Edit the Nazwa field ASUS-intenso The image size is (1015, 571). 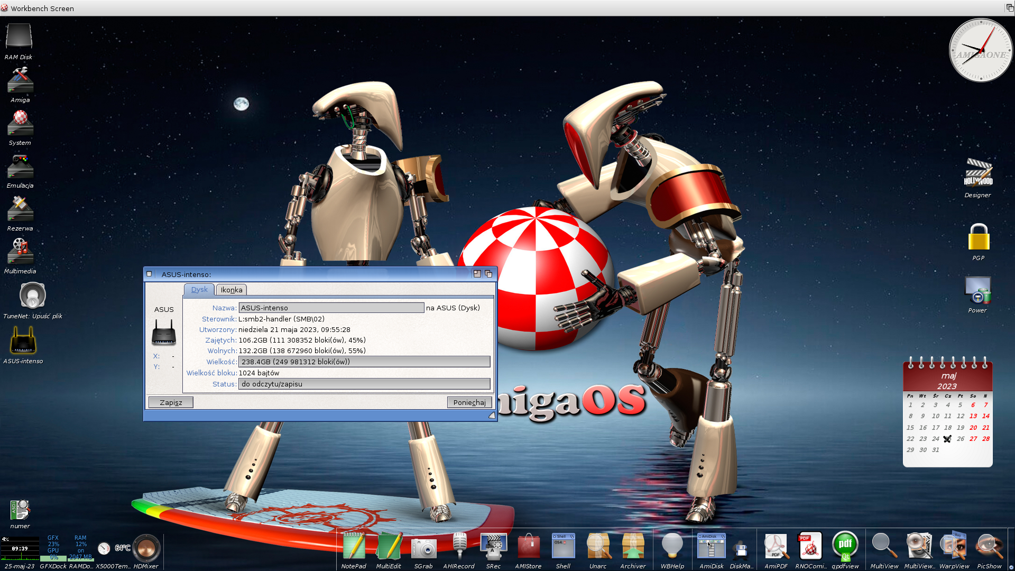pyautogui.click(x=331, y=308)
